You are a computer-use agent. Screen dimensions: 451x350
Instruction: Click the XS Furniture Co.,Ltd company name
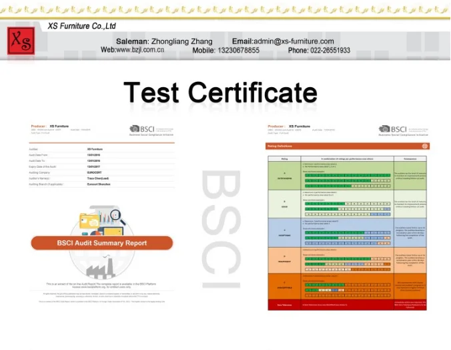coord(81,26)
